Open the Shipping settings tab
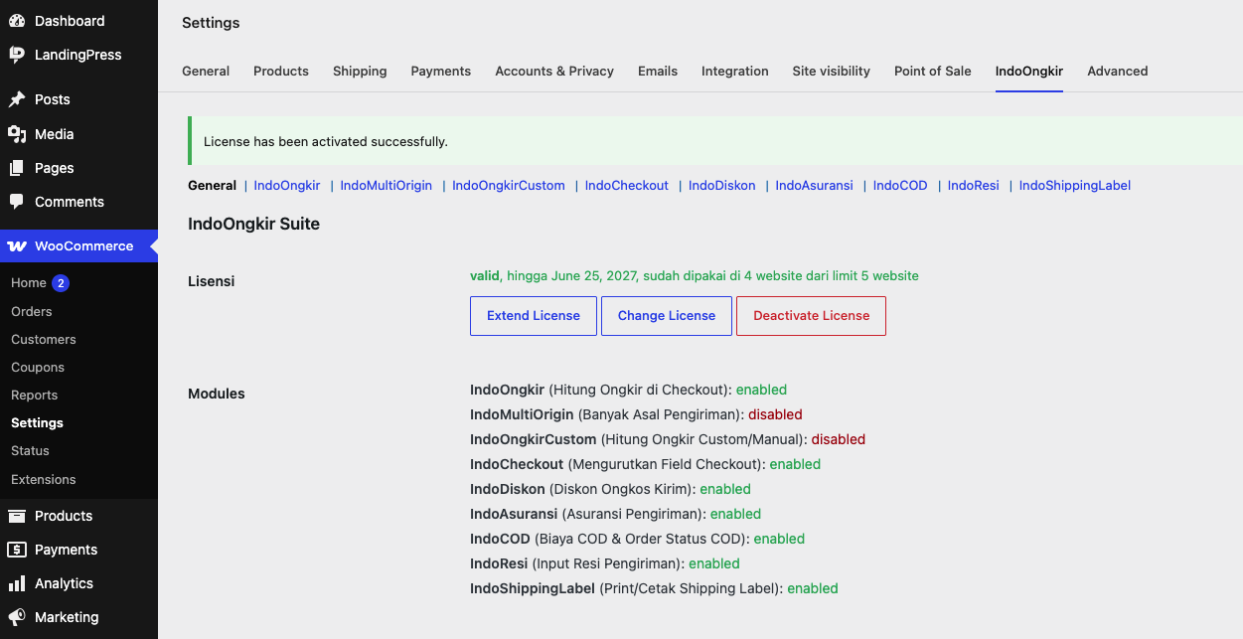Image resolution: width=1243 pixels, height=639 pixels. pos(360,71)
